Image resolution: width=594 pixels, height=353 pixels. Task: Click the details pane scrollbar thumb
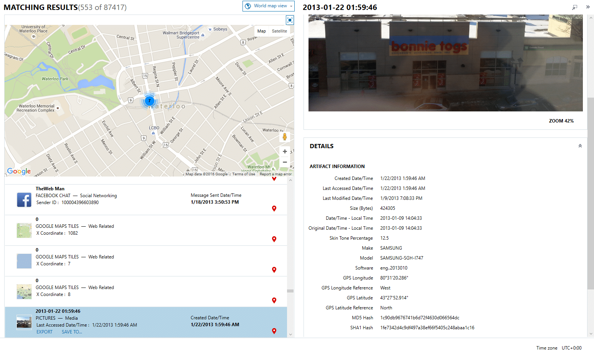coord(591,193)
